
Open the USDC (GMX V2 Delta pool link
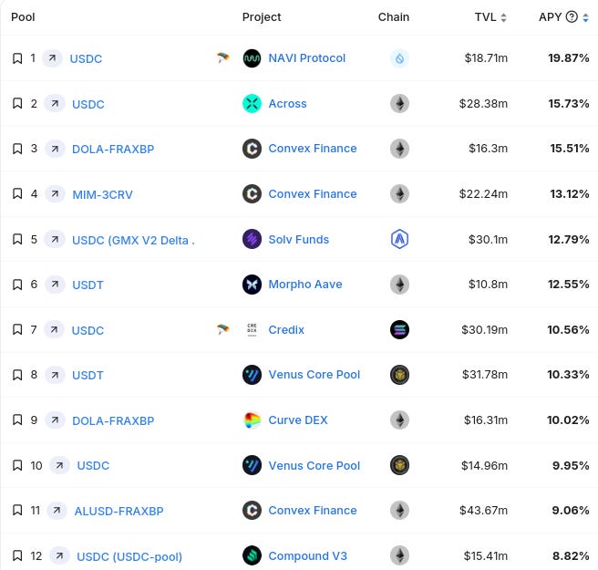(x=133, y=241)
